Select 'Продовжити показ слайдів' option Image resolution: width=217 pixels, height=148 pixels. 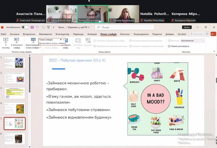tap(52, 43)
